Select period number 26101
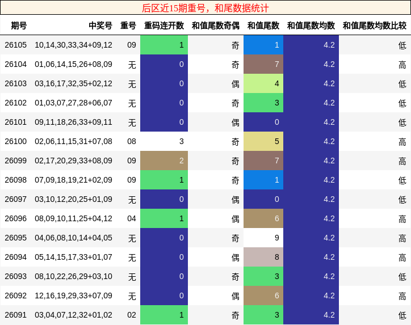 click(15, 122)
